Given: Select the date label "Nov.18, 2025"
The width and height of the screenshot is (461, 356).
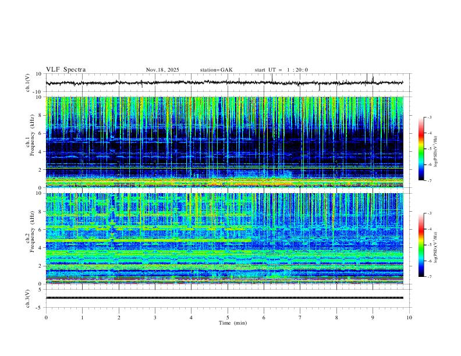Looking at the screenshot, I should point(162,70).
